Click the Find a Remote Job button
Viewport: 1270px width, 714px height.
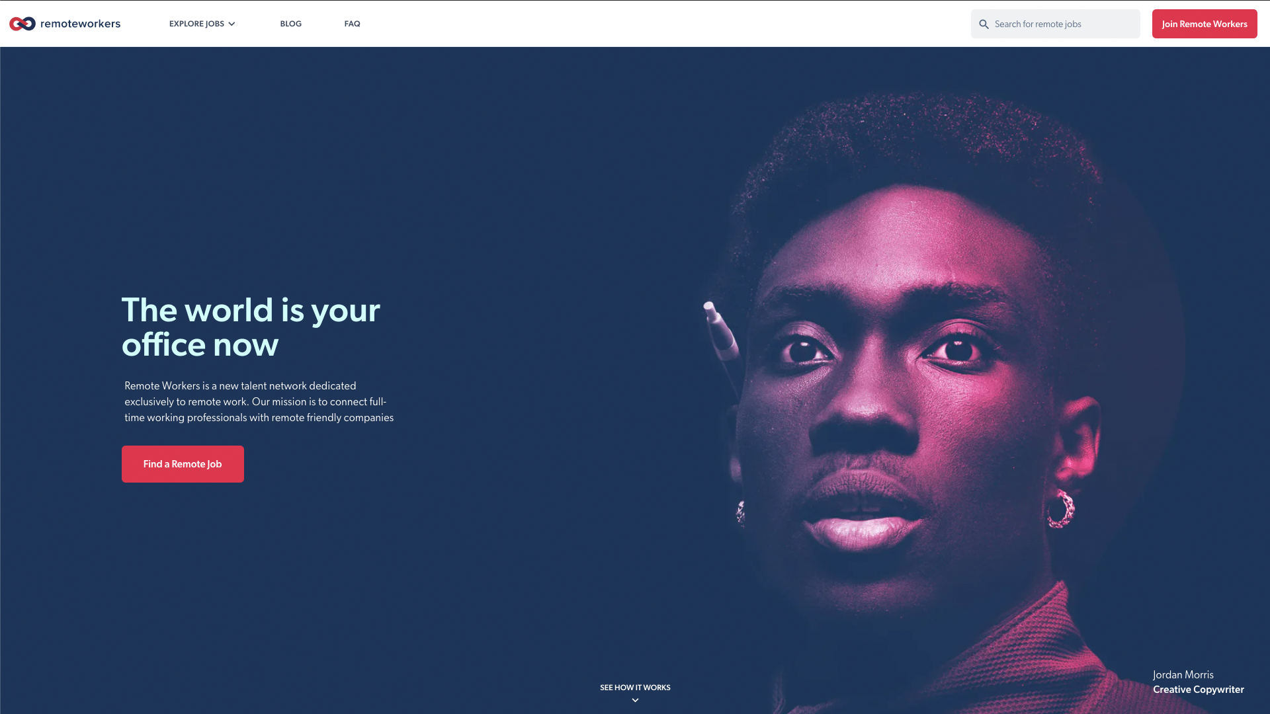click(x=183, y=464)
